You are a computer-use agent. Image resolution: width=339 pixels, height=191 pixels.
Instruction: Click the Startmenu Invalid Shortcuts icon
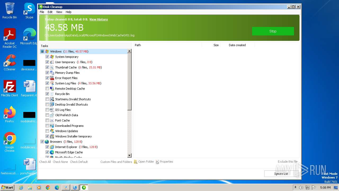[x=52, y=99]
